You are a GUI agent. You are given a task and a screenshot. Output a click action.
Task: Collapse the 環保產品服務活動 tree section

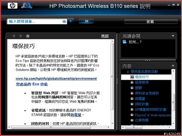pyautogui.click(x=128, y=72)
